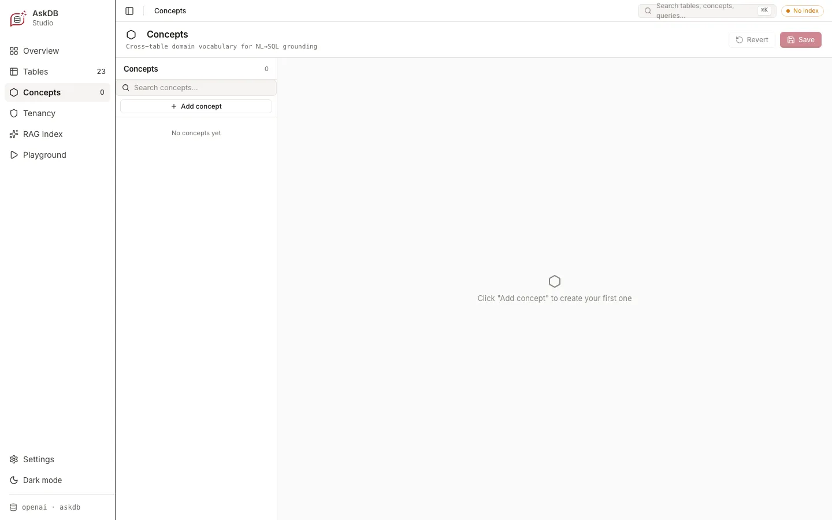This screenshot has height=520, width=832.
Task: Click the search icon in concepts list
Action: (x=125, y=88)
